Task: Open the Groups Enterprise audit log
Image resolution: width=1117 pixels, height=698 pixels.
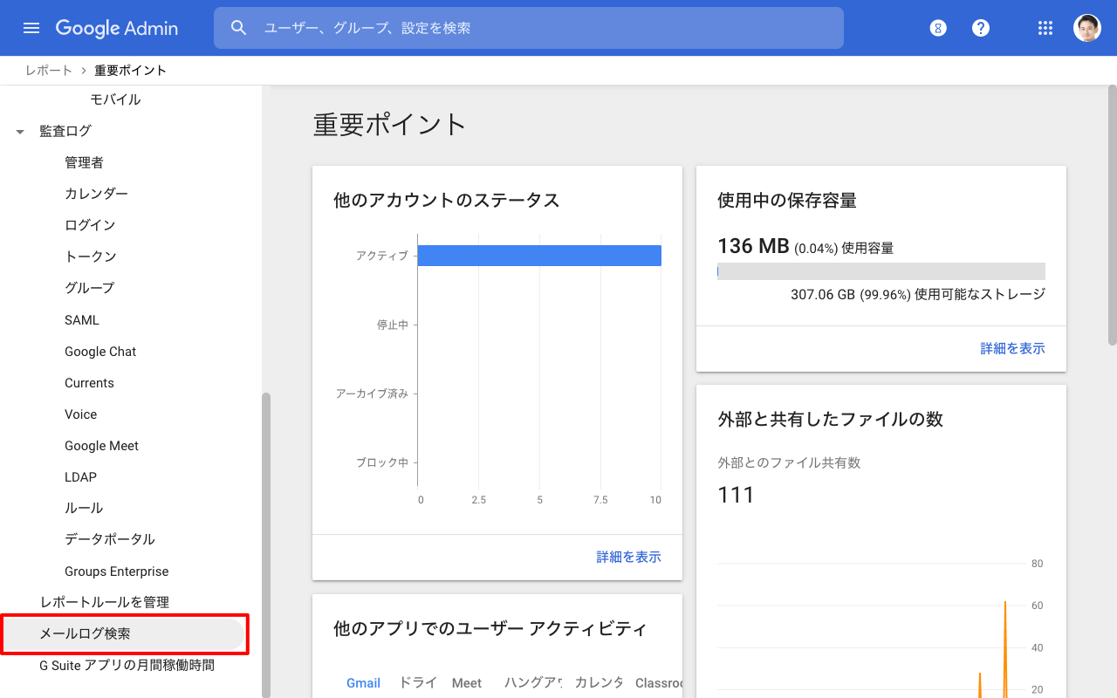Action: [x=117, y=571]
